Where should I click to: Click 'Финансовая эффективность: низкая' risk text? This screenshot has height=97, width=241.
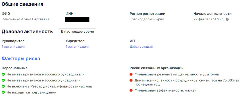(x=165, y=90)
